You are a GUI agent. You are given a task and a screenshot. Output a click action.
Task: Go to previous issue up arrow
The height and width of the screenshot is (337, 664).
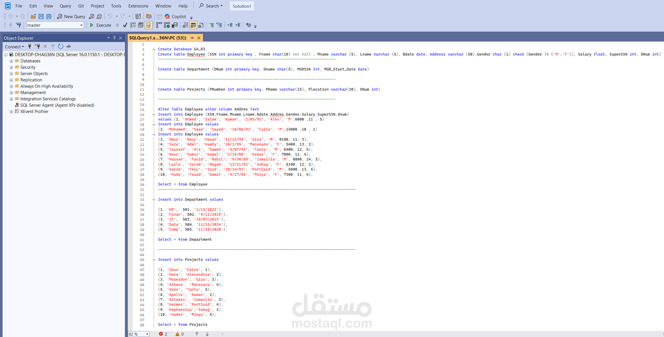197,334
